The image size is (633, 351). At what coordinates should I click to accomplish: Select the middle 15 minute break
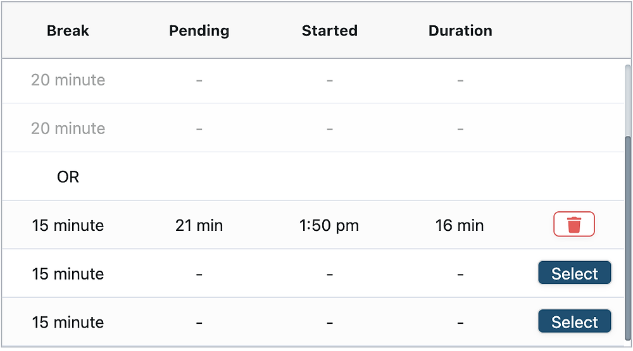pos(575,273)
